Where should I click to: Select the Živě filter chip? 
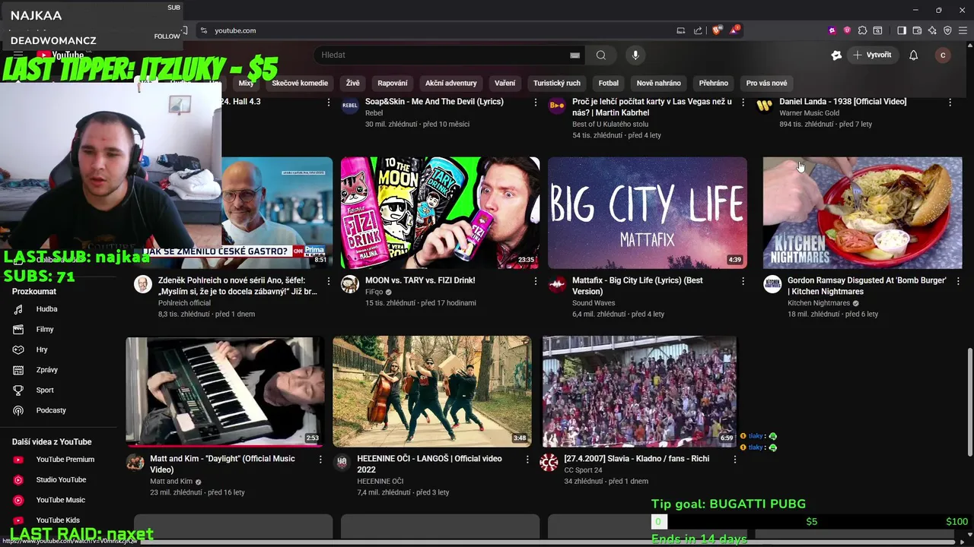tap(352, 83)
